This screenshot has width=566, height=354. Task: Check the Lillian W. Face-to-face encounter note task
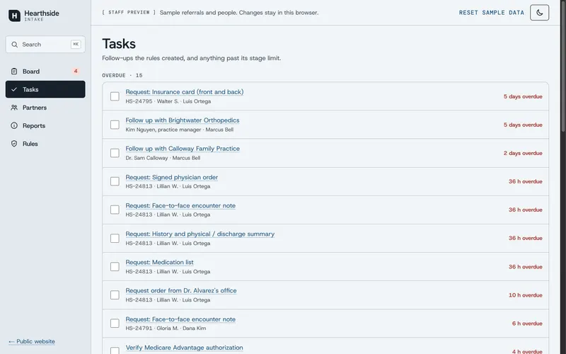[x=115, y=210]
